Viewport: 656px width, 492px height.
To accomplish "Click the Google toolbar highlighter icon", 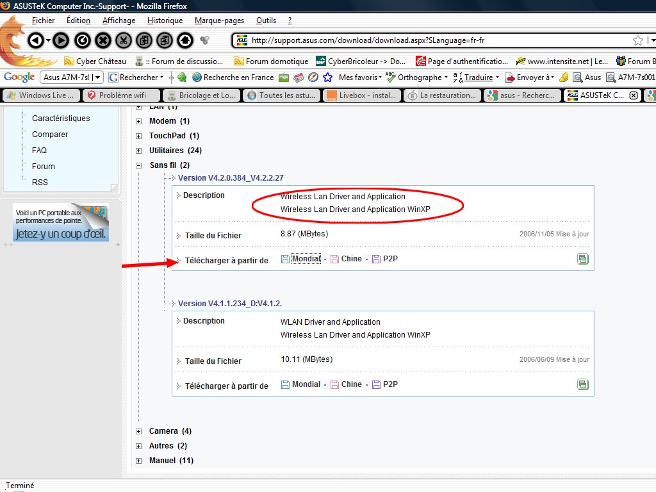I will pos(564,78).
